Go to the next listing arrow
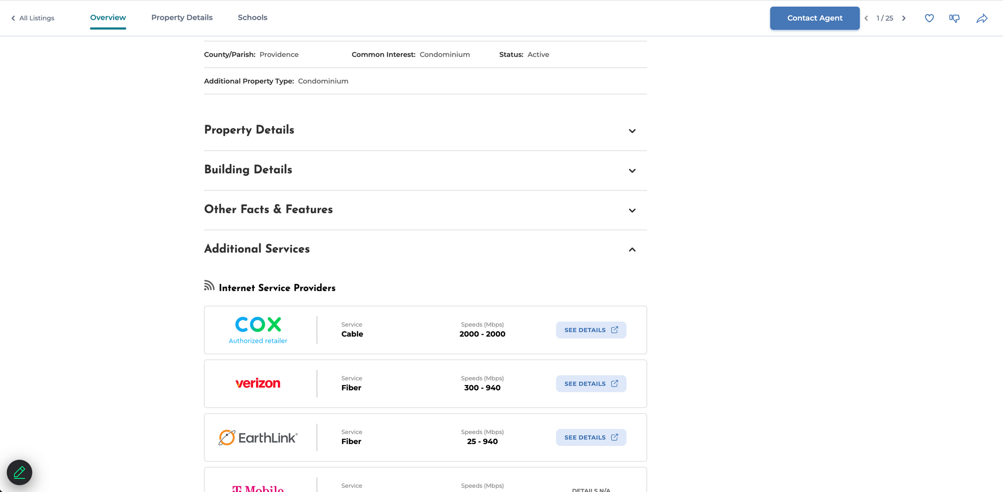The width and height of the screenshot is (1003, 492). (904, 18)
